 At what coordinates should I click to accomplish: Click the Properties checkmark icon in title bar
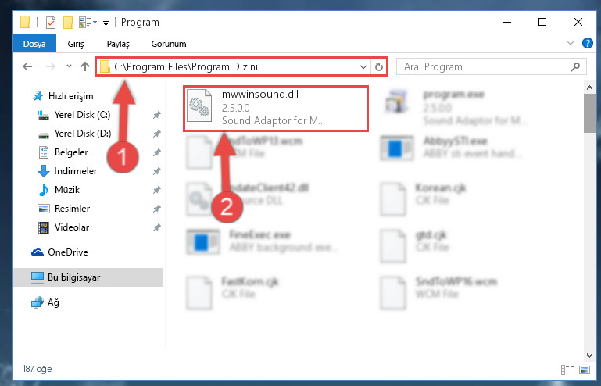tap(51, 23)
